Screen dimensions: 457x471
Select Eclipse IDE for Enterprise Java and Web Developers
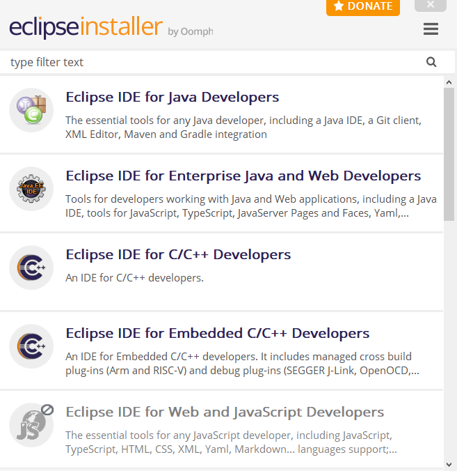point(222,194)
